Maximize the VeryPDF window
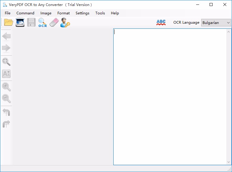232x172 pixels. (x=211, y=4)
